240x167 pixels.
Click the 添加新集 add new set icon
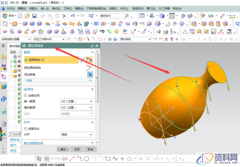click(90, 74)
